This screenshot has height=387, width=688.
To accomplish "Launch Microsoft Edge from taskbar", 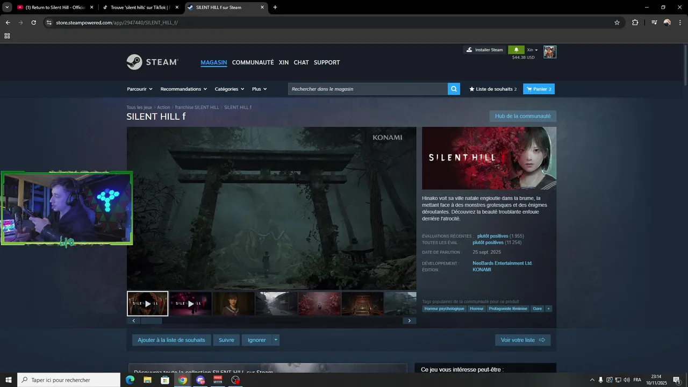I will (x=130, y=380).
